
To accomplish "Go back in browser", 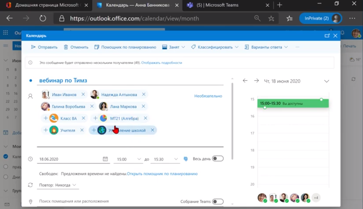I will [x=10, y=18].
